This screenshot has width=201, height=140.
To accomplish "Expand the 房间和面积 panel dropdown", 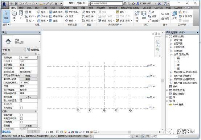I will [x=115, y=24].
